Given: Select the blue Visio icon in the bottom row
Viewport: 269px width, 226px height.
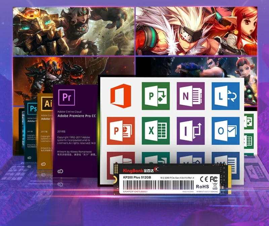Looking at the screenshot, I should (191, 157).
